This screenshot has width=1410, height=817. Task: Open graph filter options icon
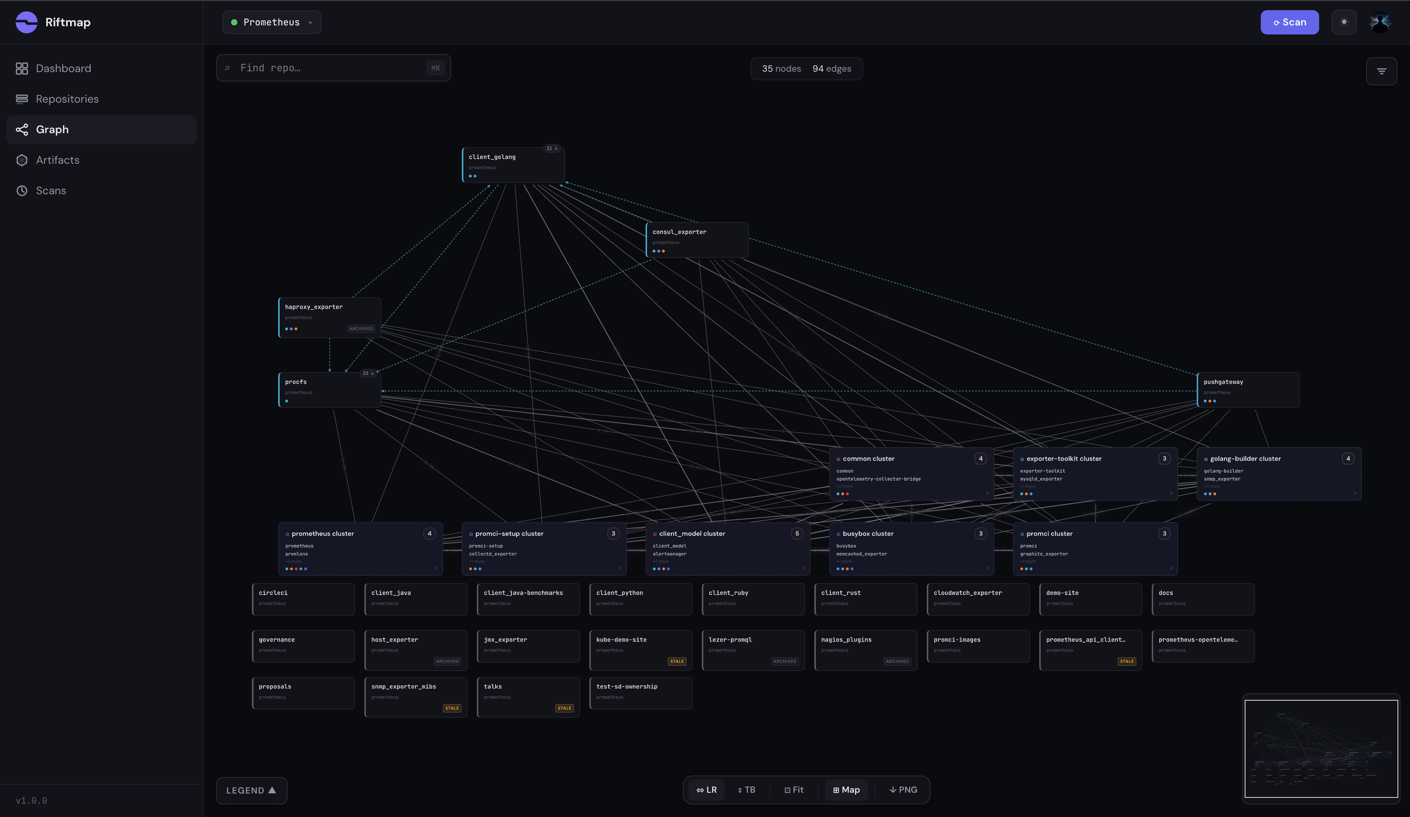pos(1381,71)
